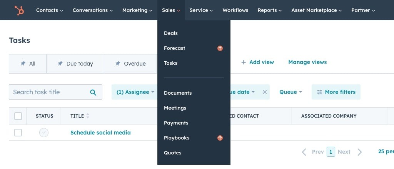This screenshot has width=394, height=169.
Task: Select Playbooks from Sales menu
Action: click(x=177, y=138)
